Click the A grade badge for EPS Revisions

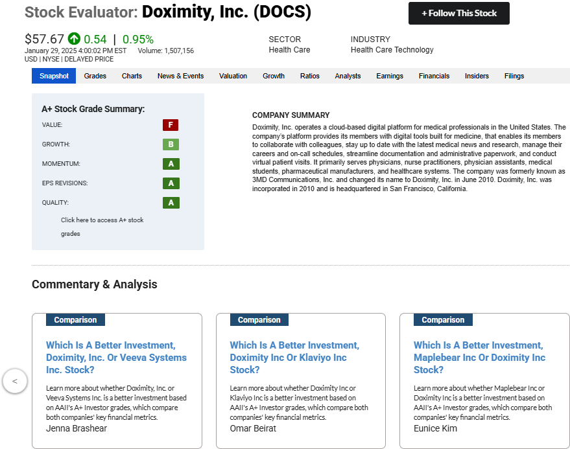pos(171,183)
